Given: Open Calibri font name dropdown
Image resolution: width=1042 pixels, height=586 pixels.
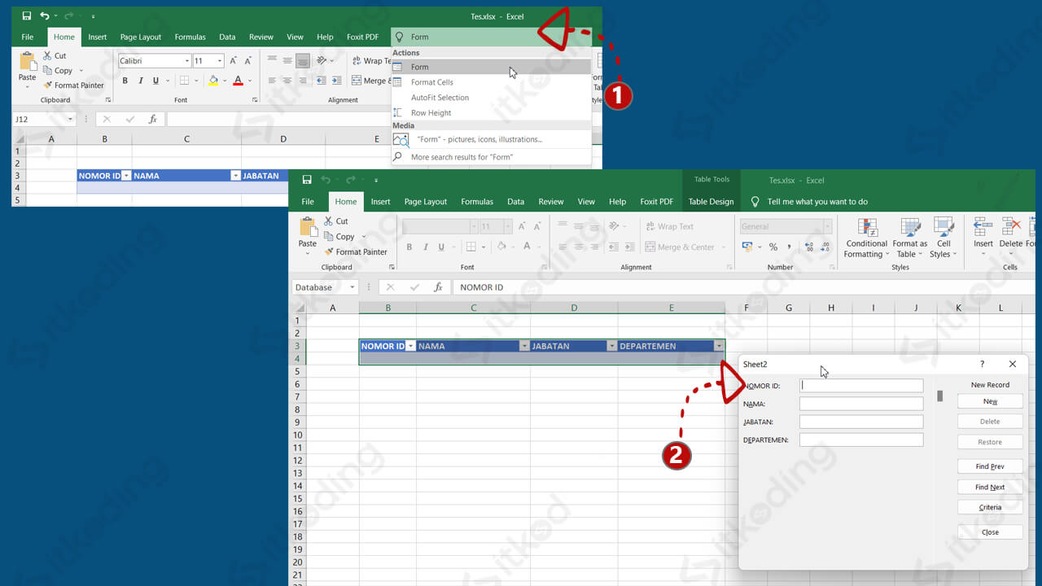Looking at the screenshot, I should pyautogui.click(x=187, y=61).
